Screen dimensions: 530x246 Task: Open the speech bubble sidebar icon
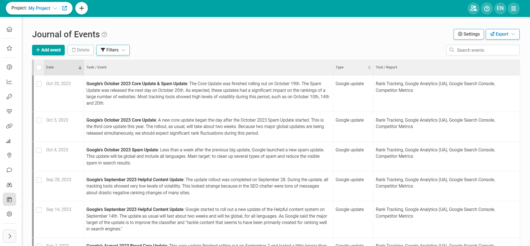tap(9, 170)
